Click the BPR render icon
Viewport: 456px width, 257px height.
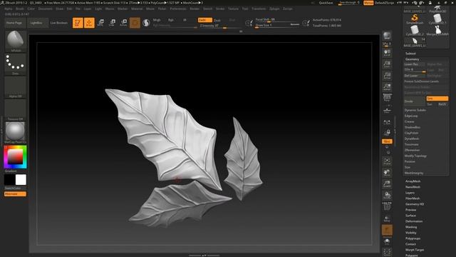[387, 36]
